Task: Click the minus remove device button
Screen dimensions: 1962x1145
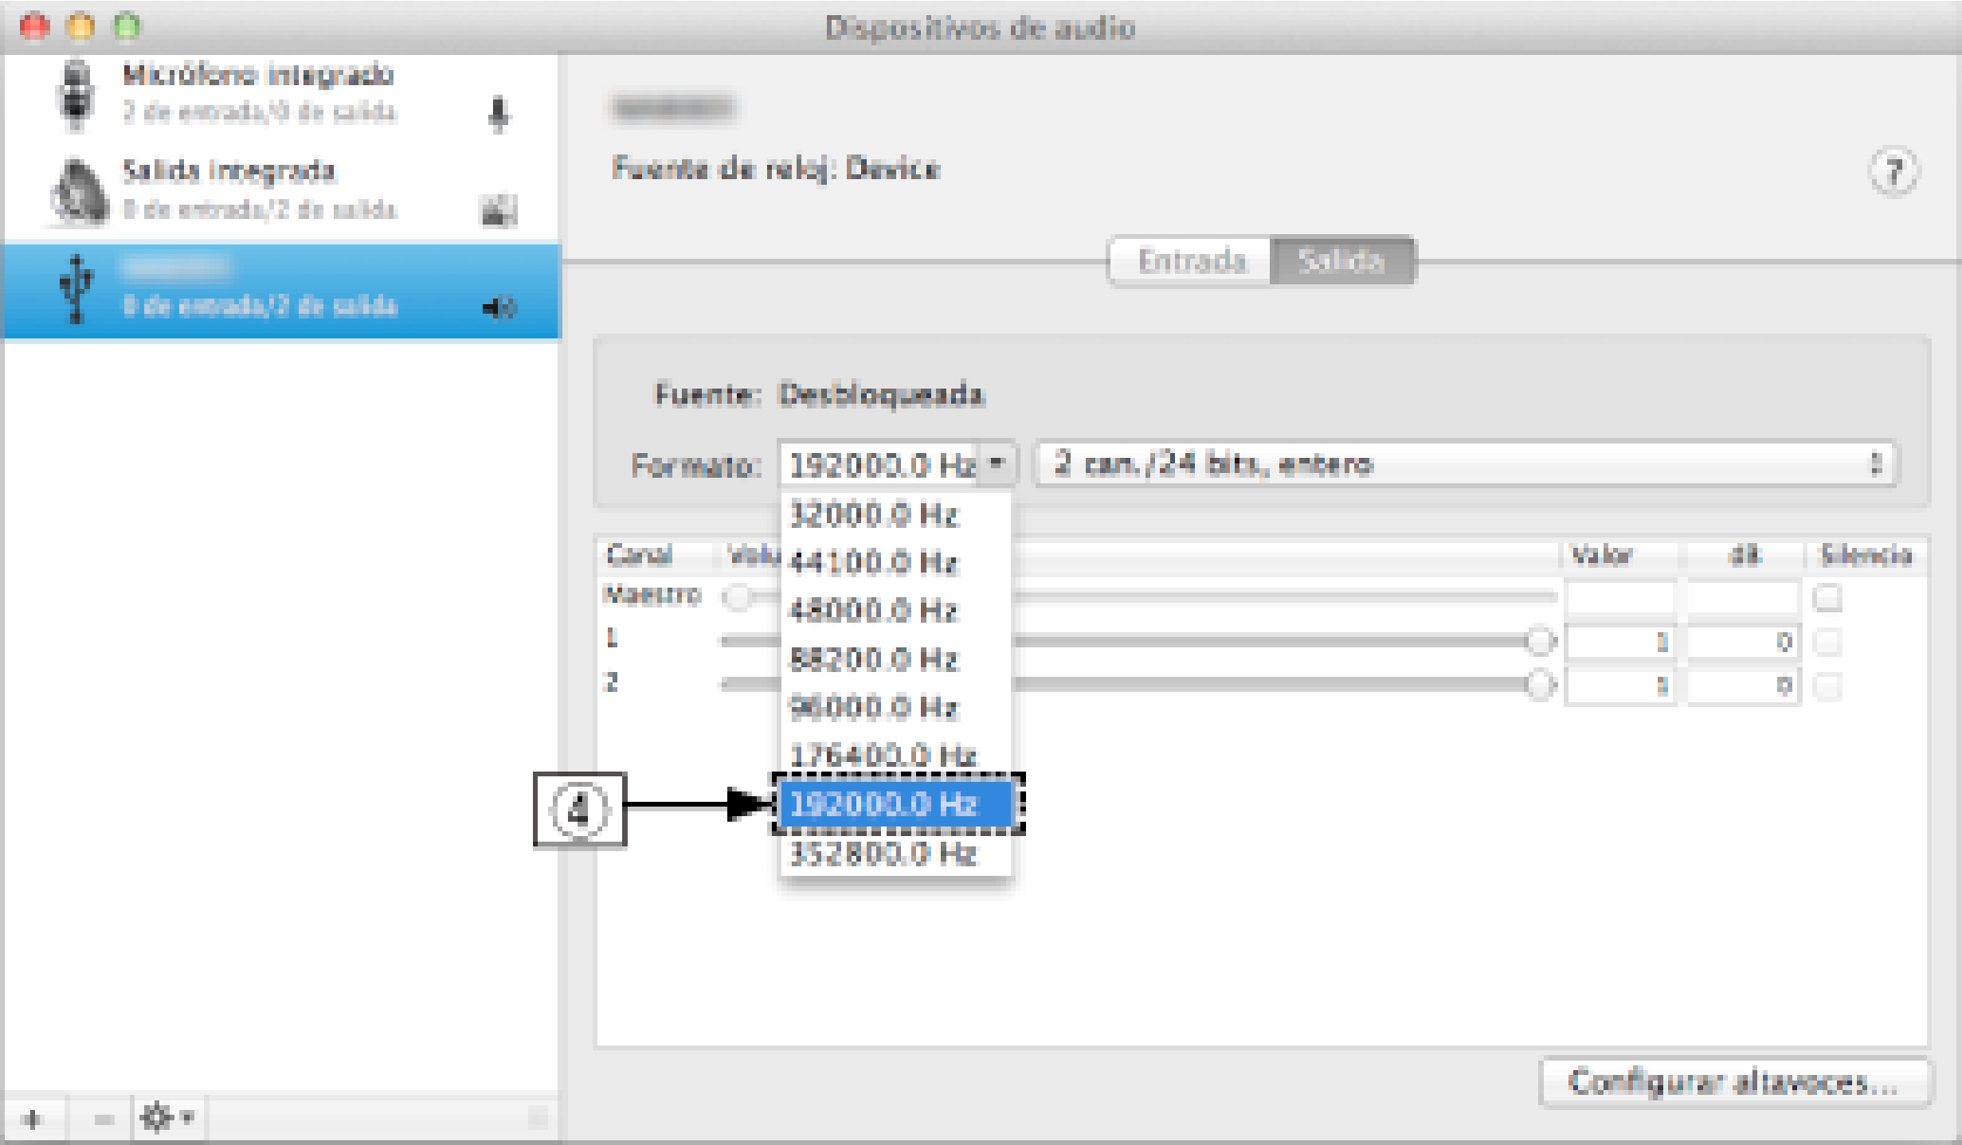Action: pos(103,1119)
